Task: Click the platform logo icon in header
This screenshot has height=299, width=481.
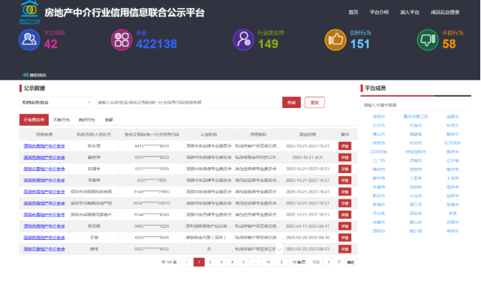Action: (x=29, y=12)
